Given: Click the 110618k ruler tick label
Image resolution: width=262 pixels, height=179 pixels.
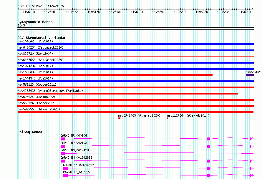Looking at the screenshot, I should (x=115, y=12).
